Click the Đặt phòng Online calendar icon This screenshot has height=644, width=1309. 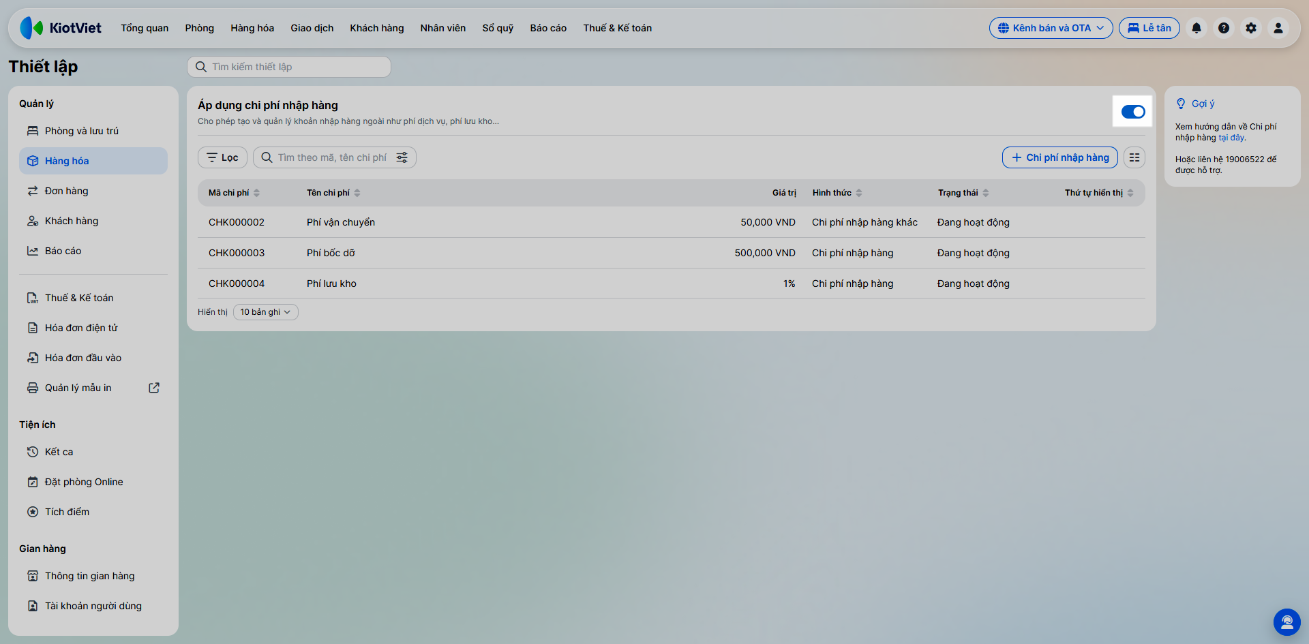[33, 482]
